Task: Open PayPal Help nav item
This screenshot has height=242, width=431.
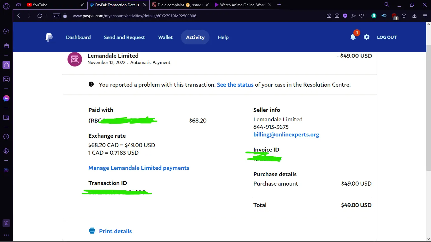Action: click(223, 37)
